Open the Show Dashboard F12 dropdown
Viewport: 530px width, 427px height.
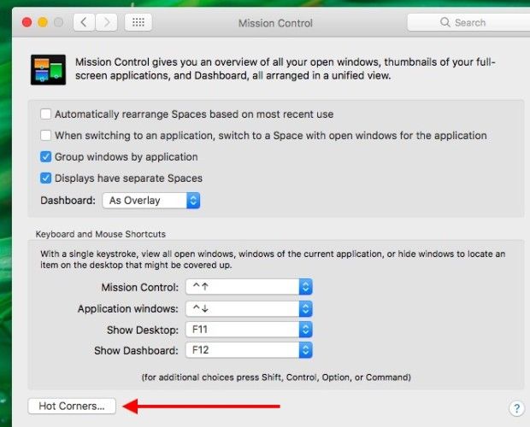point(248,350)
